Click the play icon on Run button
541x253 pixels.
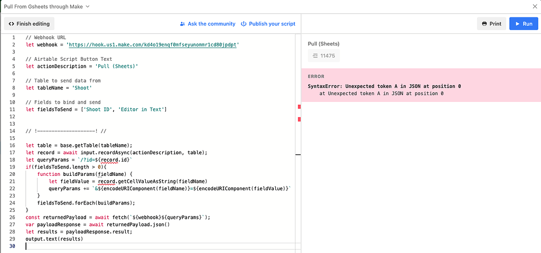tap(516, 24)
